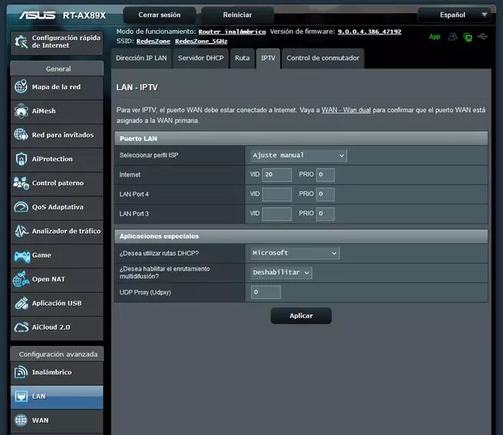Expand the multicast routing Deshabilitar dropdown
The image size is (503, 435).
(281, 272)
